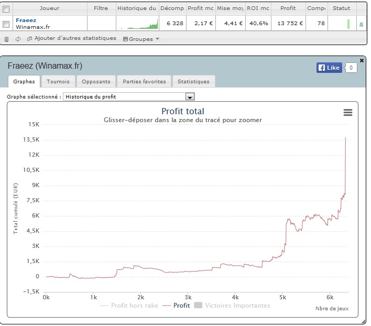Switch to the Tournois tab
The image size is (371, 326).
[58, 81]
